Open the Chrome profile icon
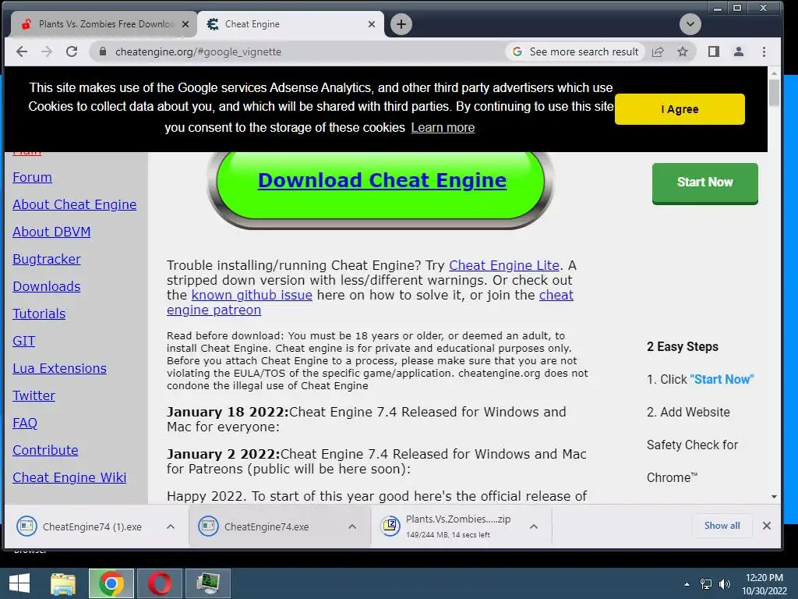Image resolution: width=798 pixels, height=599 pixels. click(x=739, y=51)
